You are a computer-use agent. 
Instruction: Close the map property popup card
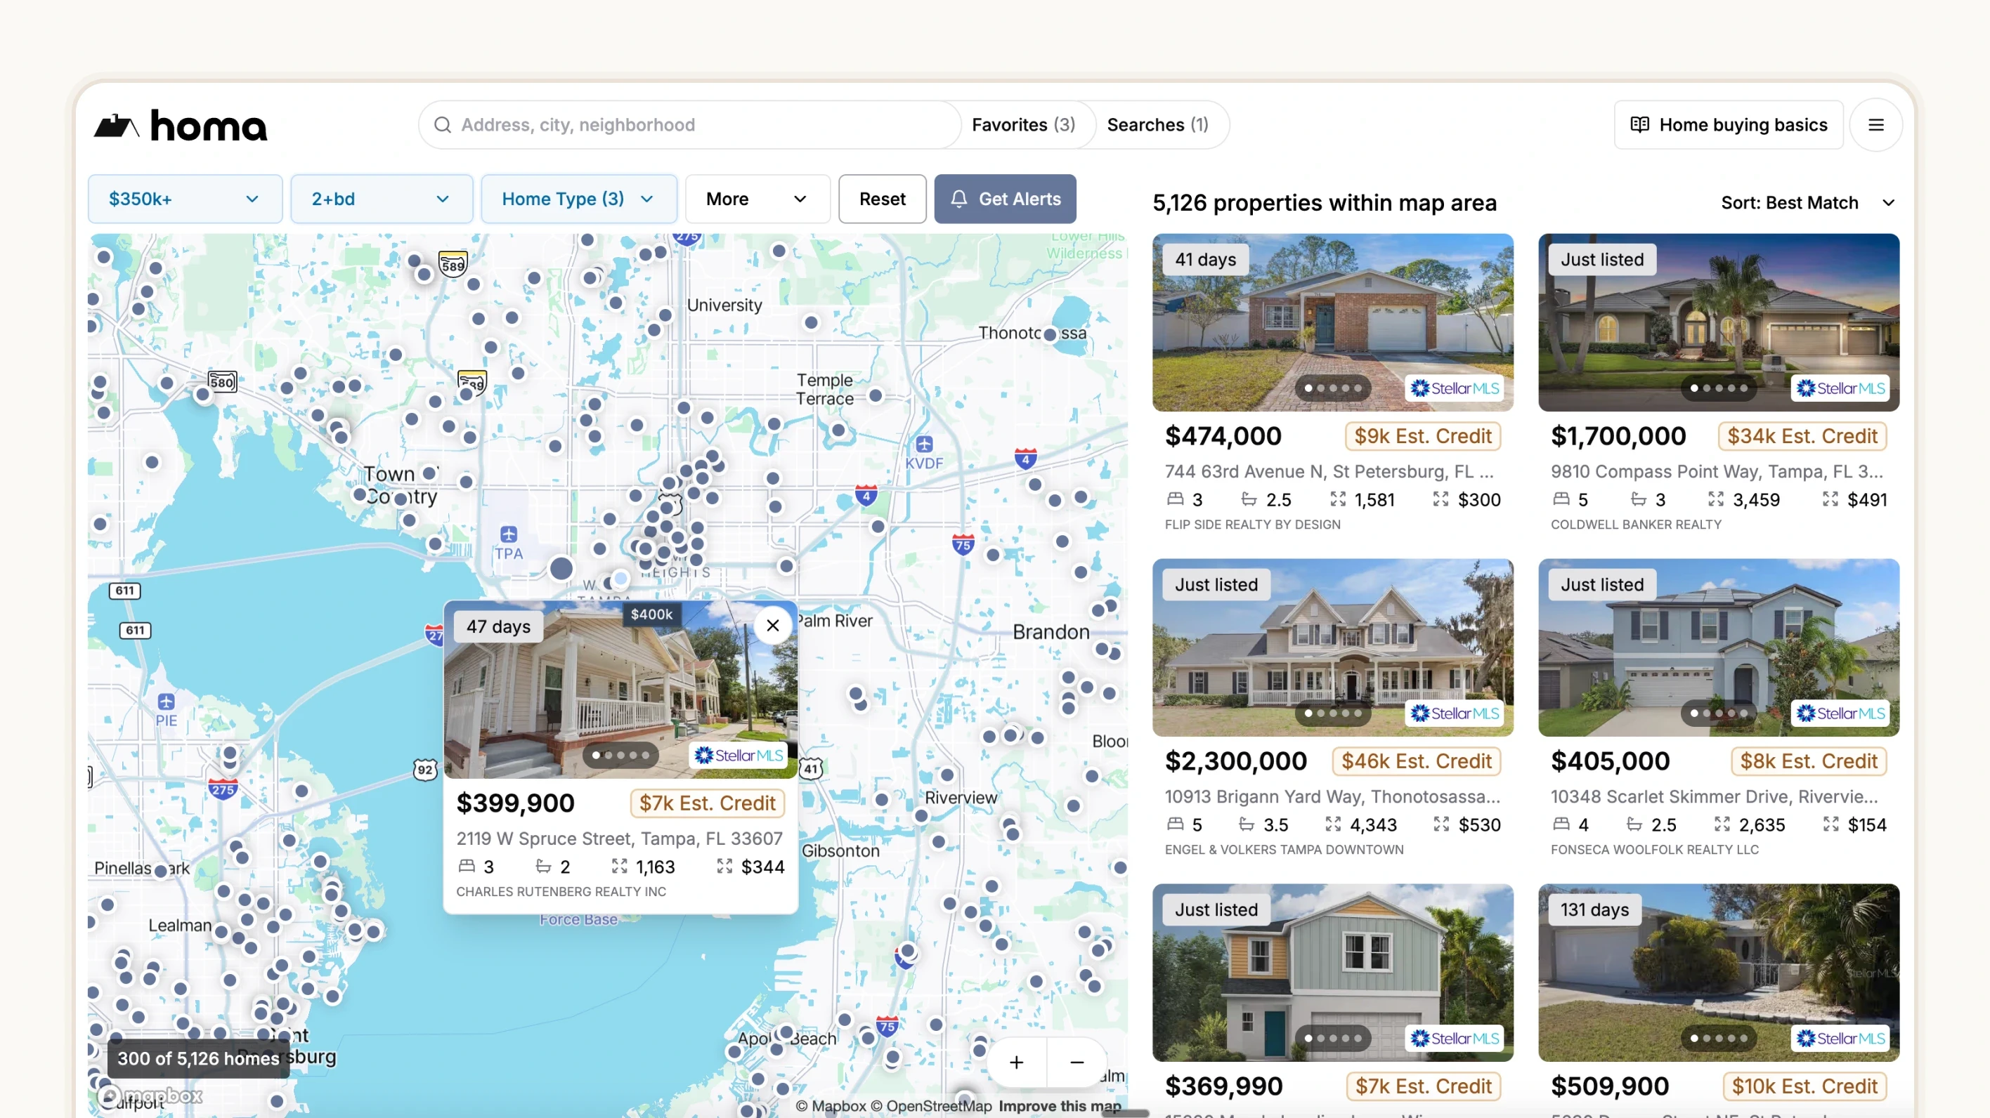coord(772,626)
